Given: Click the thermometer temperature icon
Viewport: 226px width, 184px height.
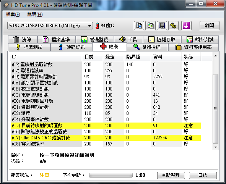Looking at the screenshot, I should pos(98,26).
